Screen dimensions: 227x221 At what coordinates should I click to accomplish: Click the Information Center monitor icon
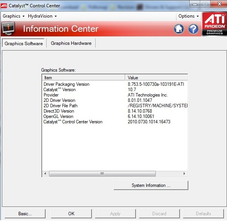[x=8, y=28]
